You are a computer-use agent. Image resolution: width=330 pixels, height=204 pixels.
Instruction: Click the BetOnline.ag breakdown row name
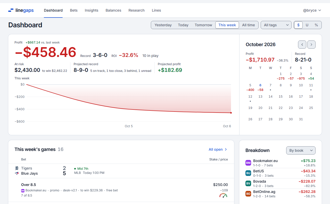click(264, 192)
